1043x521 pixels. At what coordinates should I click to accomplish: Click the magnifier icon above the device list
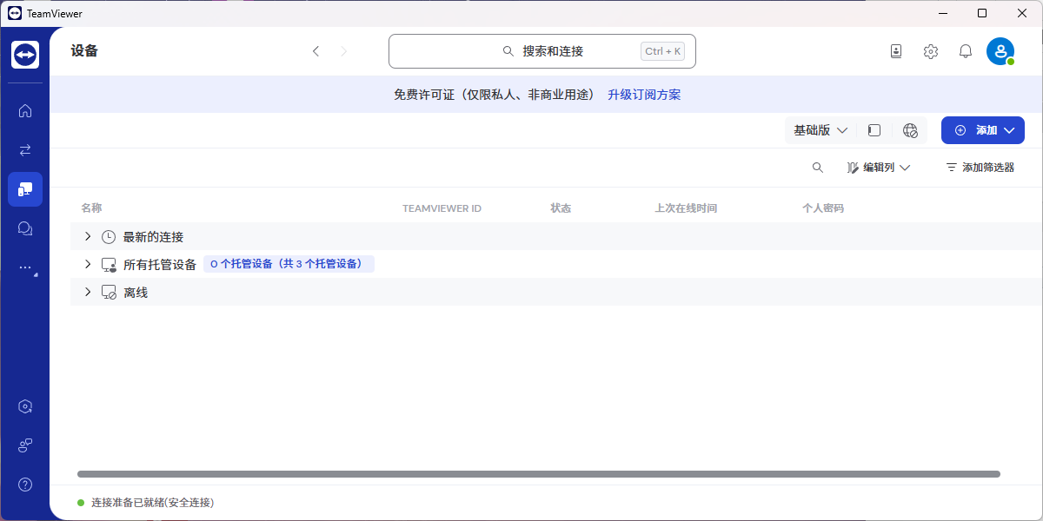point(817,168)
